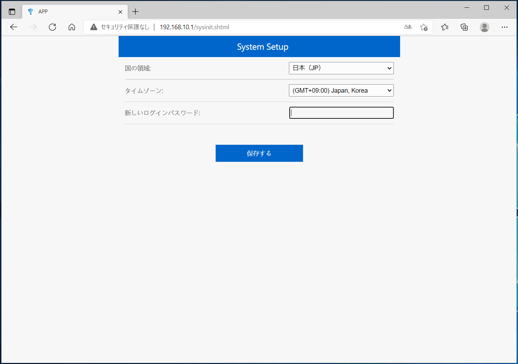Toggle the vertical tabs button
Viewport: 518px width, 364px height.
pos(12,12)
